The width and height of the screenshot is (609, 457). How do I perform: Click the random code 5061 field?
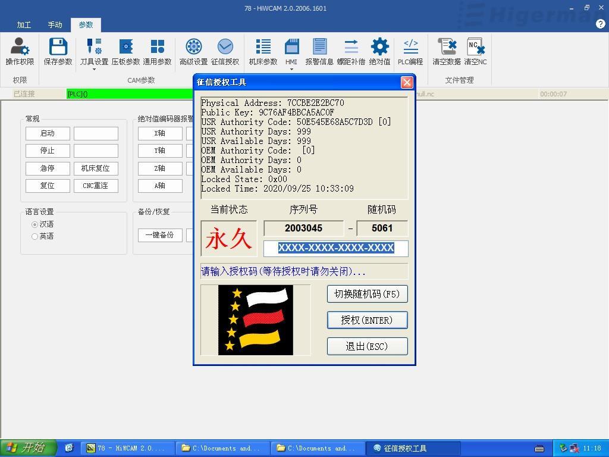(382, 228)
